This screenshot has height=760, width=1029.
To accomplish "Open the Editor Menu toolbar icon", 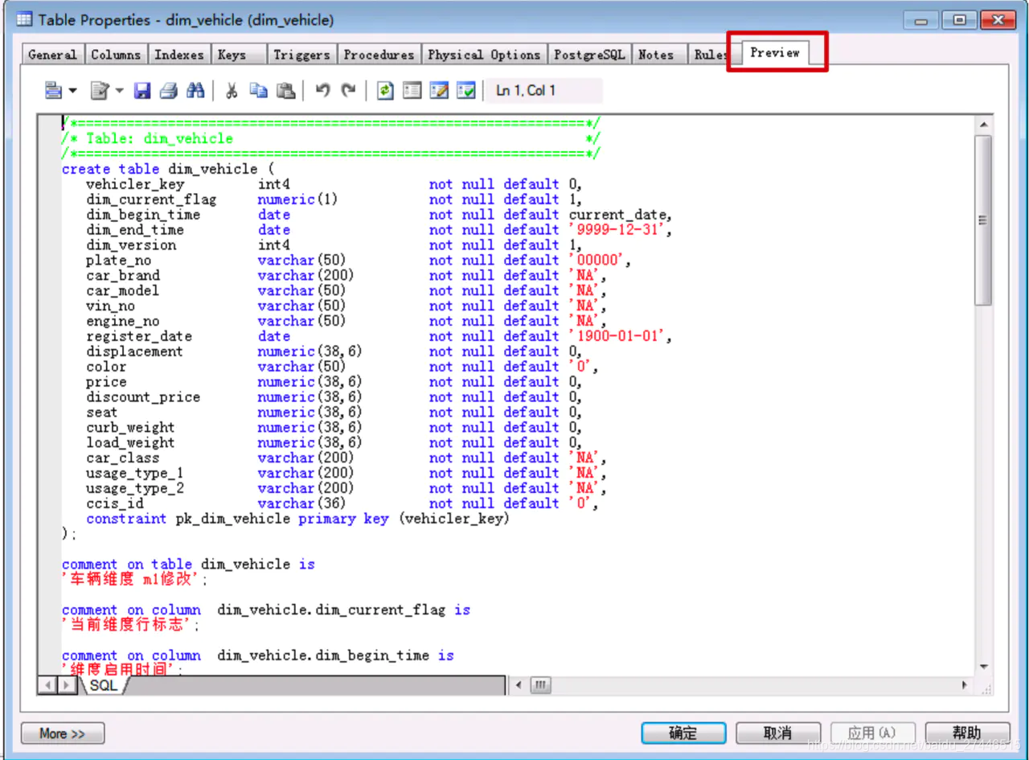I will [x=53, y=91].
